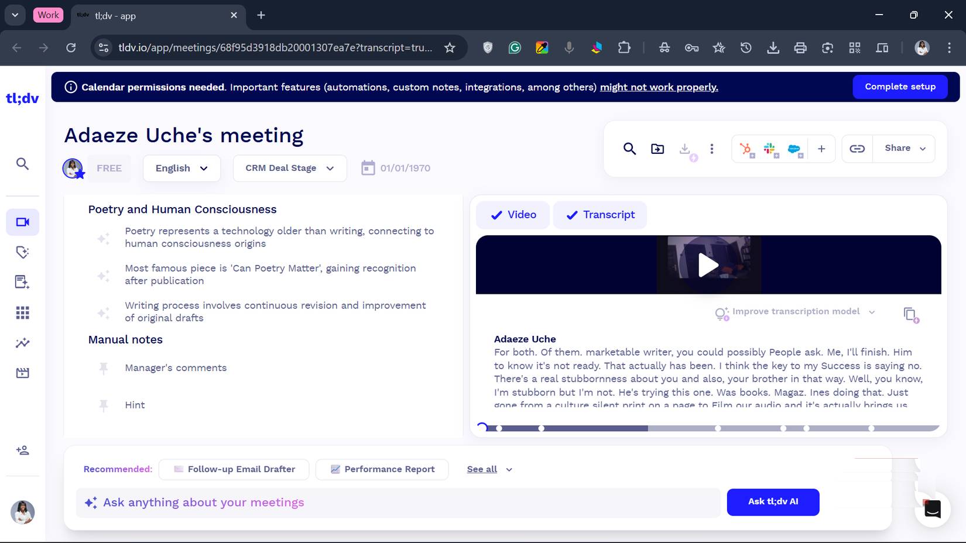966x543 pixels.
Task: Click the magnifier search icon in meeting toolbar
Action: [x=629, y=149]
